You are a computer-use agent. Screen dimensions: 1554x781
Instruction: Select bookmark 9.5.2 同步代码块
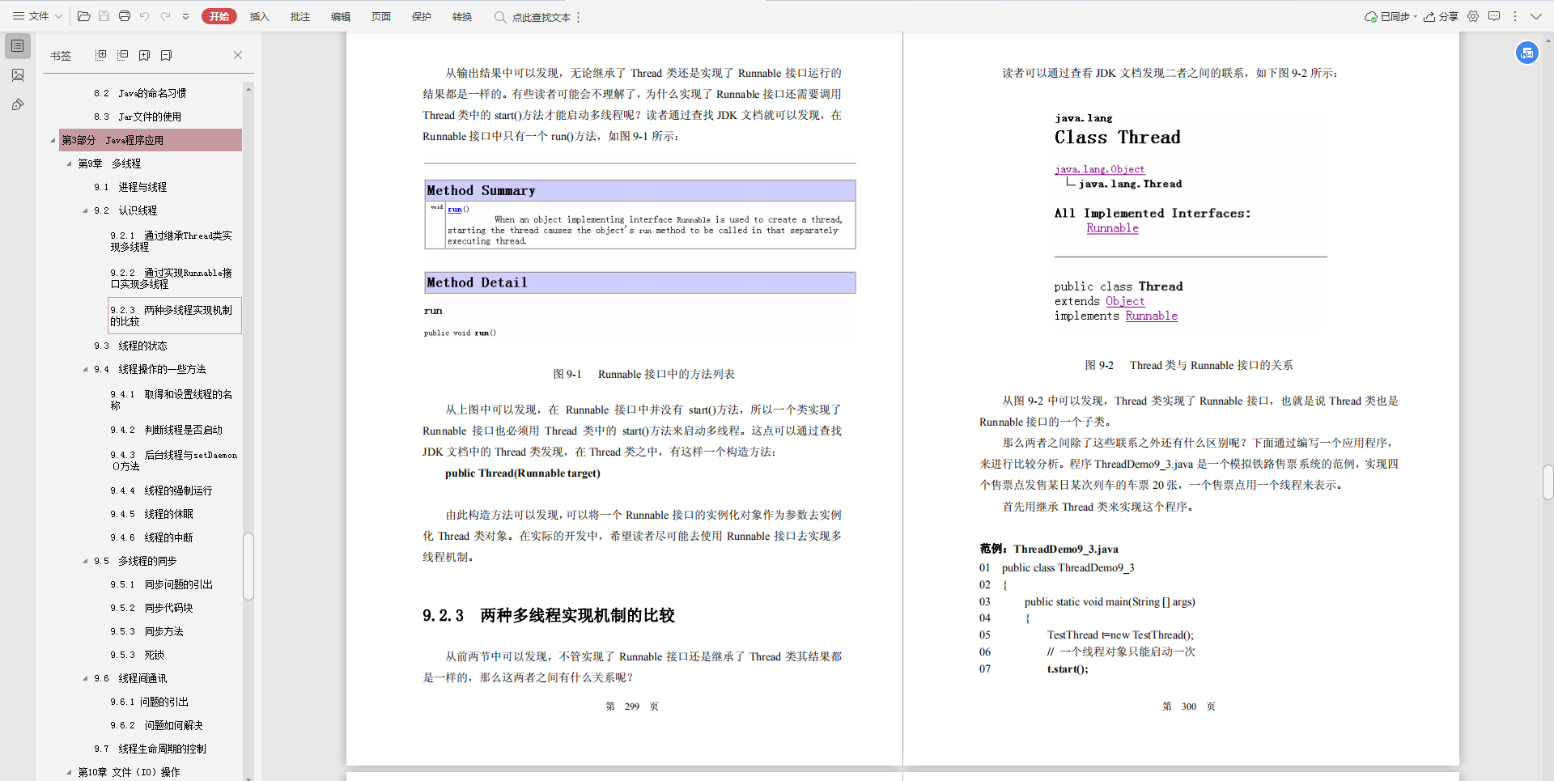[x=152, y=608]
